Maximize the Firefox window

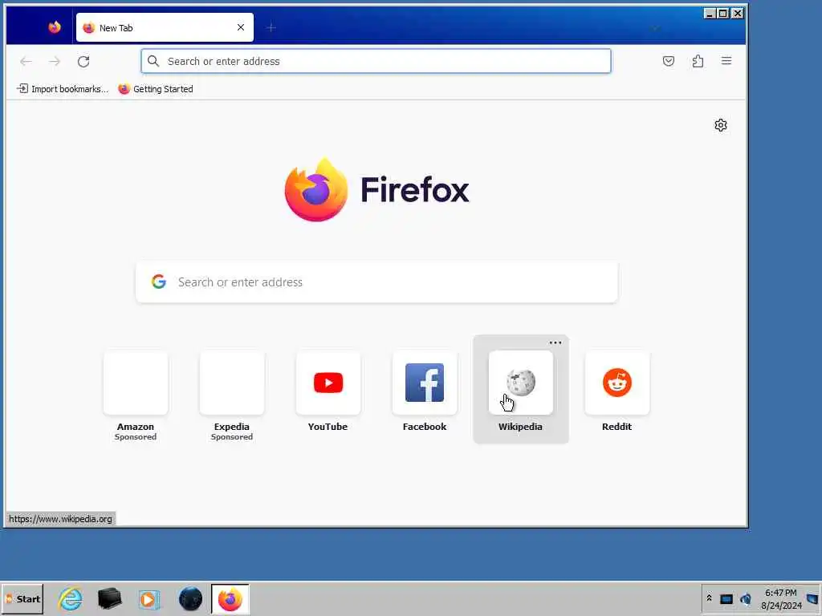coord(723,13)
